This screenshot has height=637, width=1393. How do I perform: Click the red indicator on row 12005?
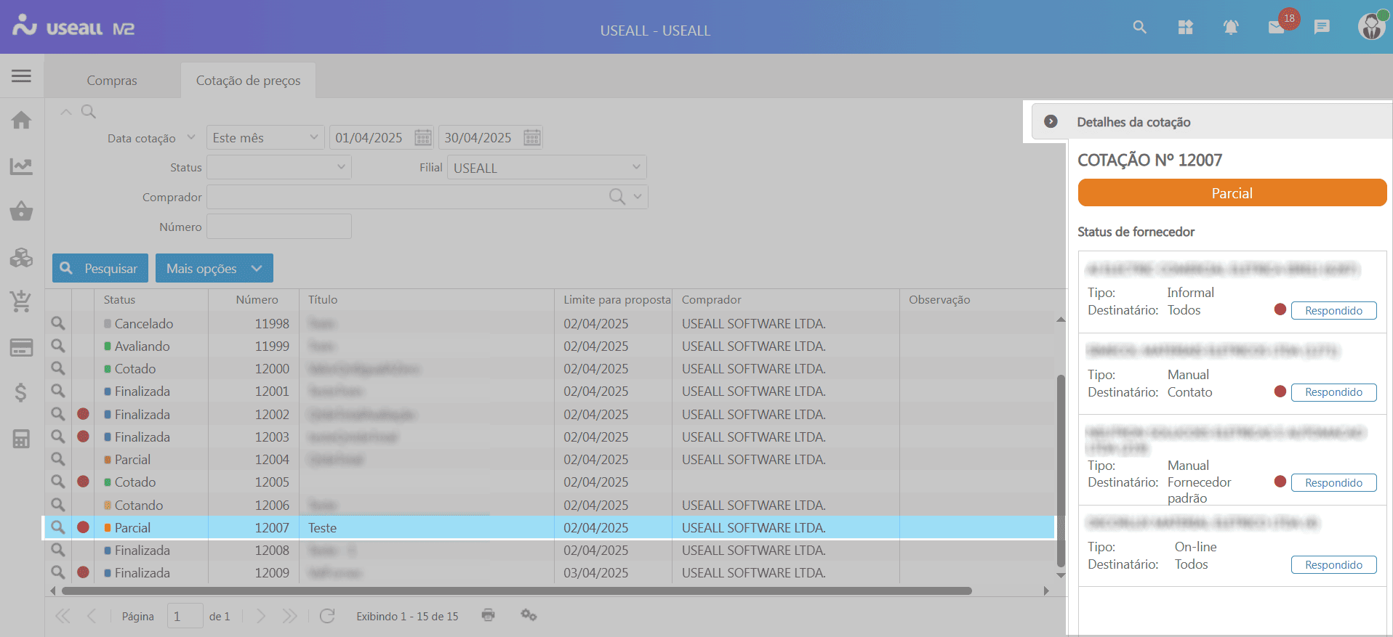pos(83,482)
